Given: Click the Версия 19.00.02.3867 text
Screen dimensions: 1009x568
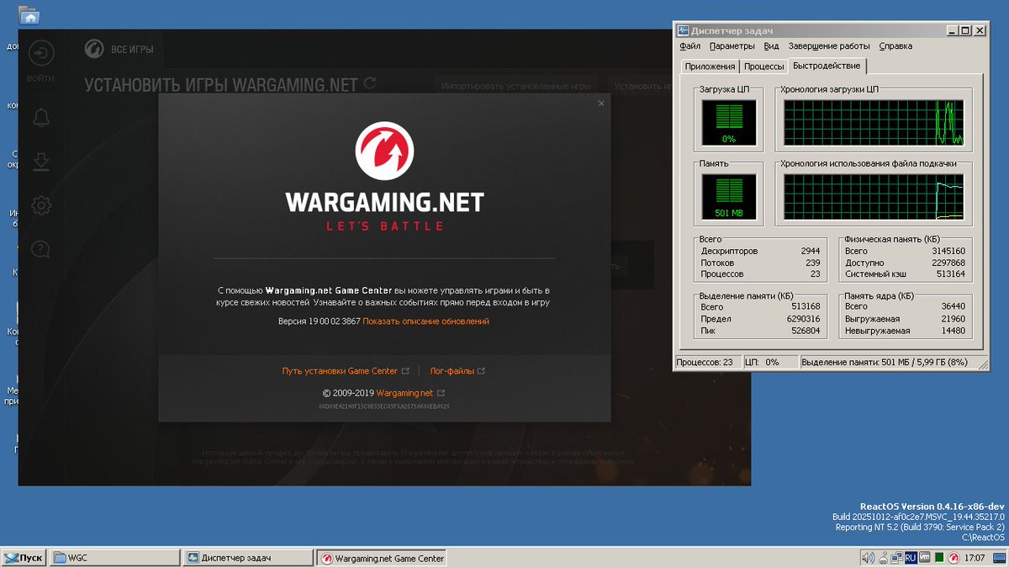Looking at the screenshot, I should point(320,321).
